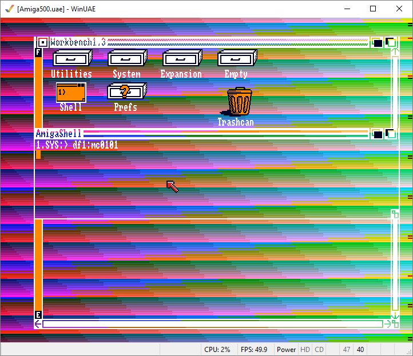Click the Workbench window sizing gadget
Screen dimensions: 413x356
click(x=395, y=324)
